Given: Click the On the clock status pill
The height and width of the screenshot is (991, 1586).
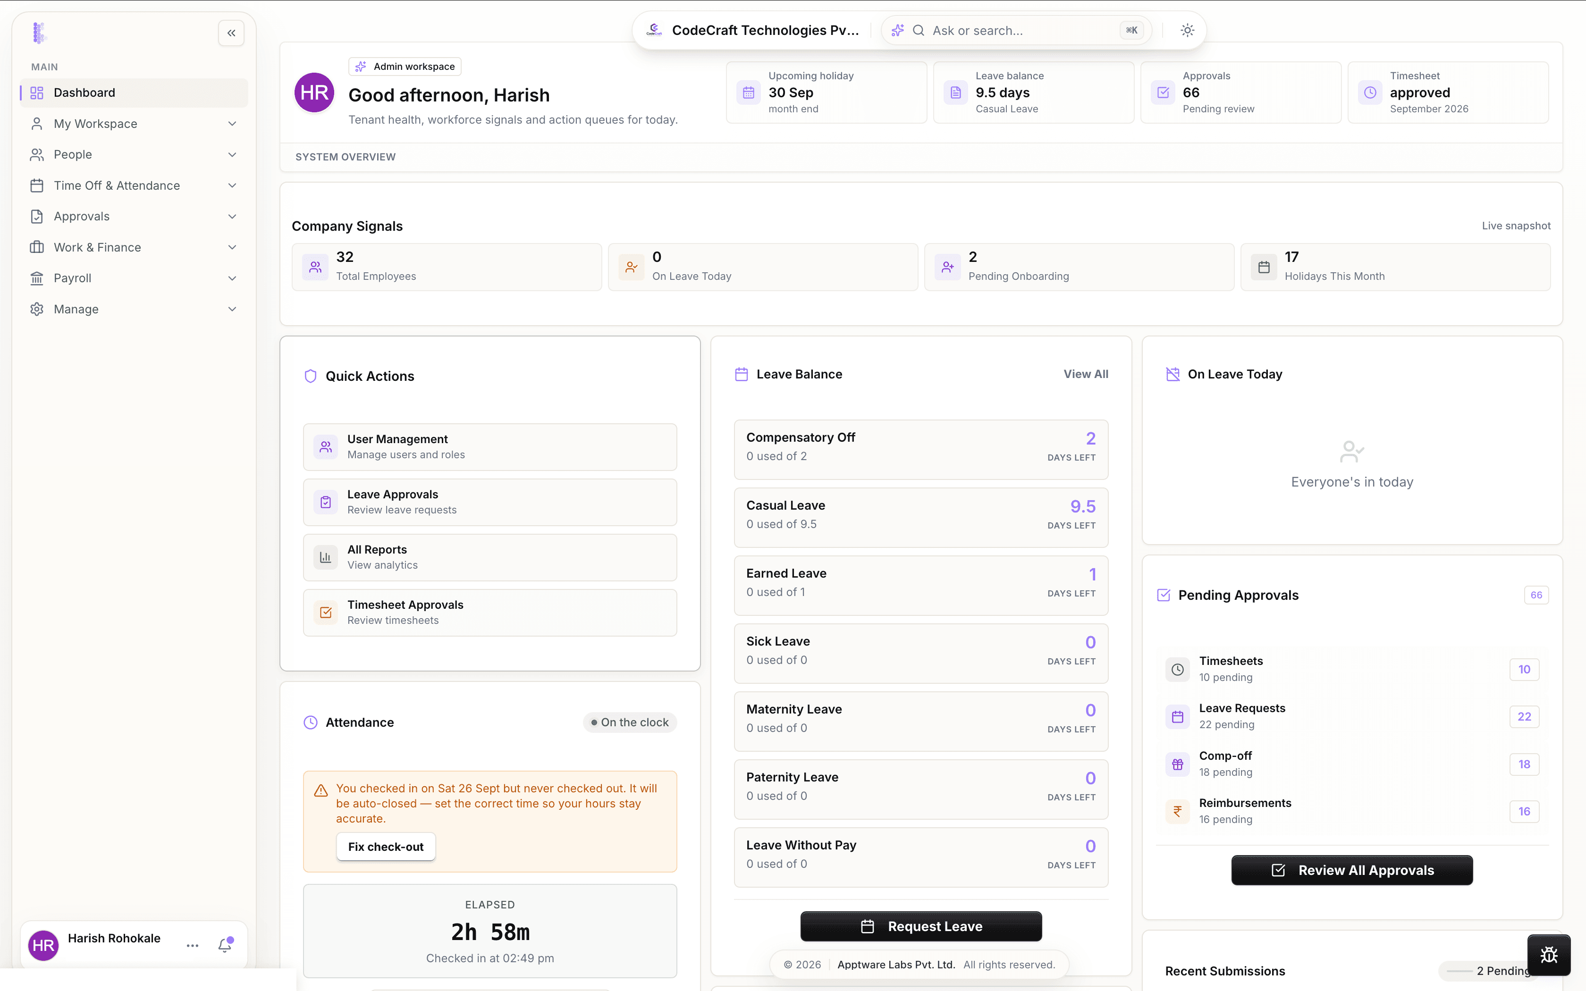Looking at the screenshot, I should [630, 722].
